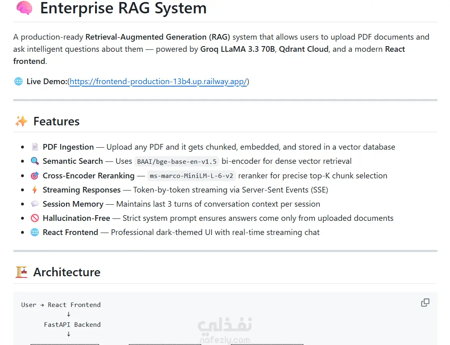Viewport: 450px width, 345px height.
Task: Click the Streaming Responses feature label
Action: 82,190
